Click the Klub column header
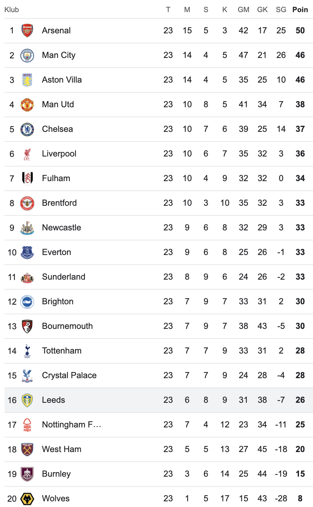This screenshot has height=507, width=313. 12,10
